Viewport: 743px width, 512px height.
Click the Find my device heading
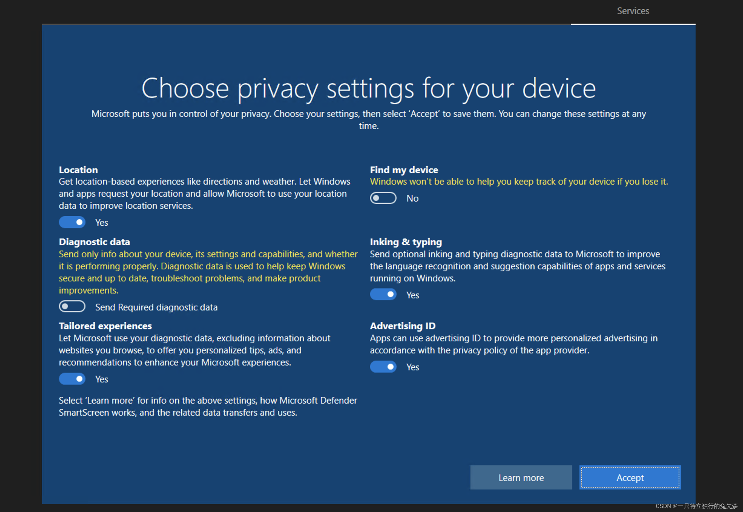[x=404, y=170]
